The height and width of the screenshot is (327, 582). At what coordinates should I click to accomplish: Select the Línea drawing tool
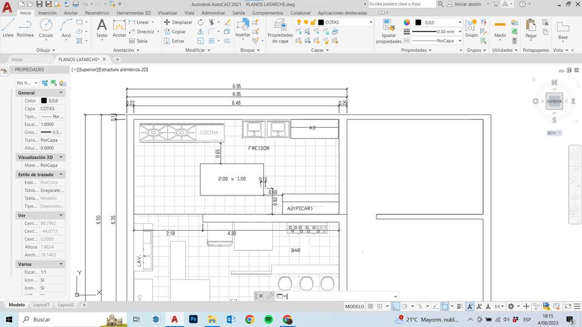pyautogui.click(x=8, y=27)
